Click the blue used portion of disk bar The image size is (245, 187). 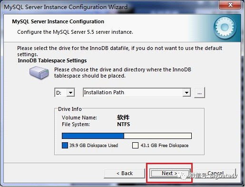(x=93, y=136)
